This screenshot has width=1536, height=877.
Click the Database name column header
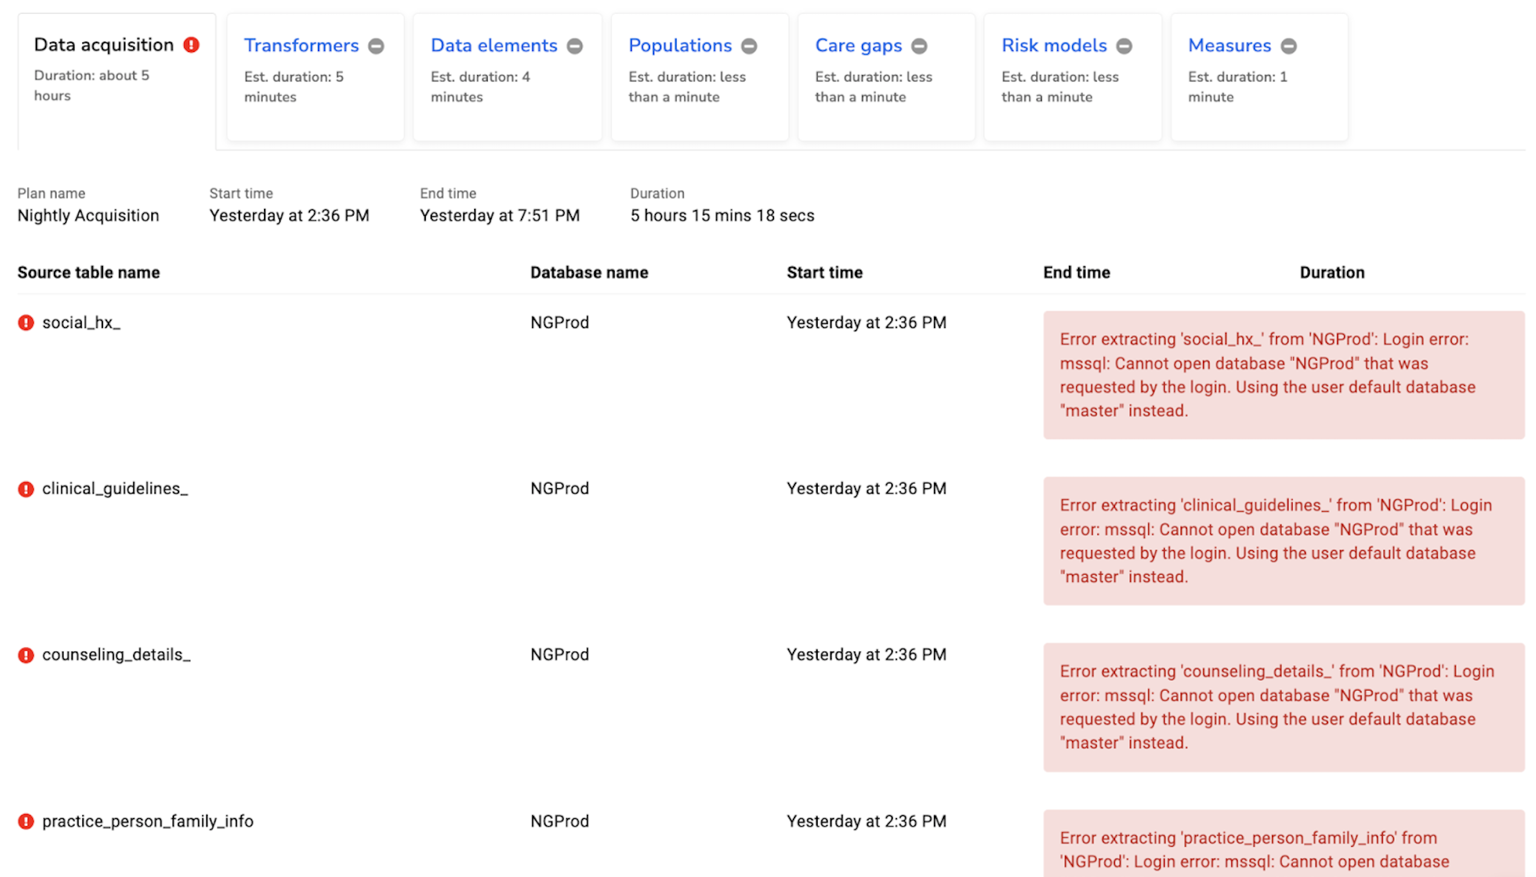589,273
